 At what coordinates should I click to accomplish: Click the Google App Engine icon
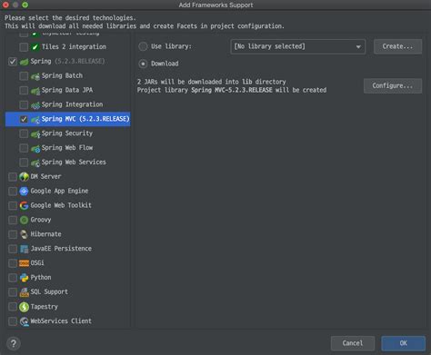pyautogui.click(x=24, y=191)
